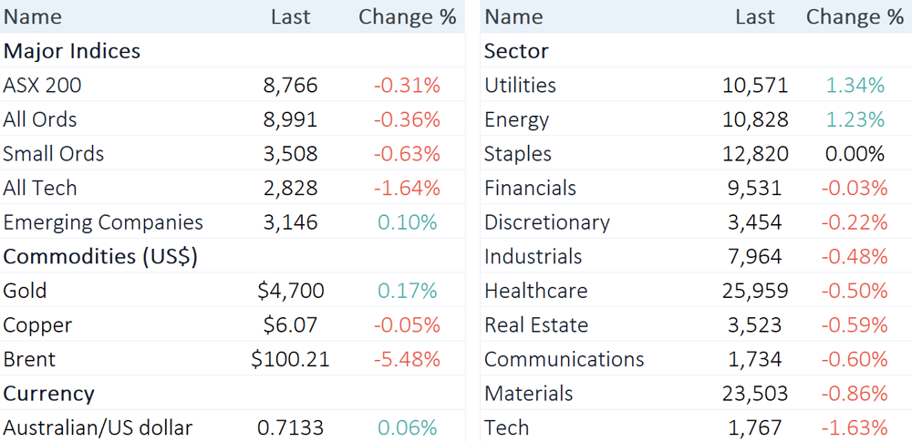Select the Tech sector change -1.63%
Screen dimensions: 912x442
tap(855, 428)
